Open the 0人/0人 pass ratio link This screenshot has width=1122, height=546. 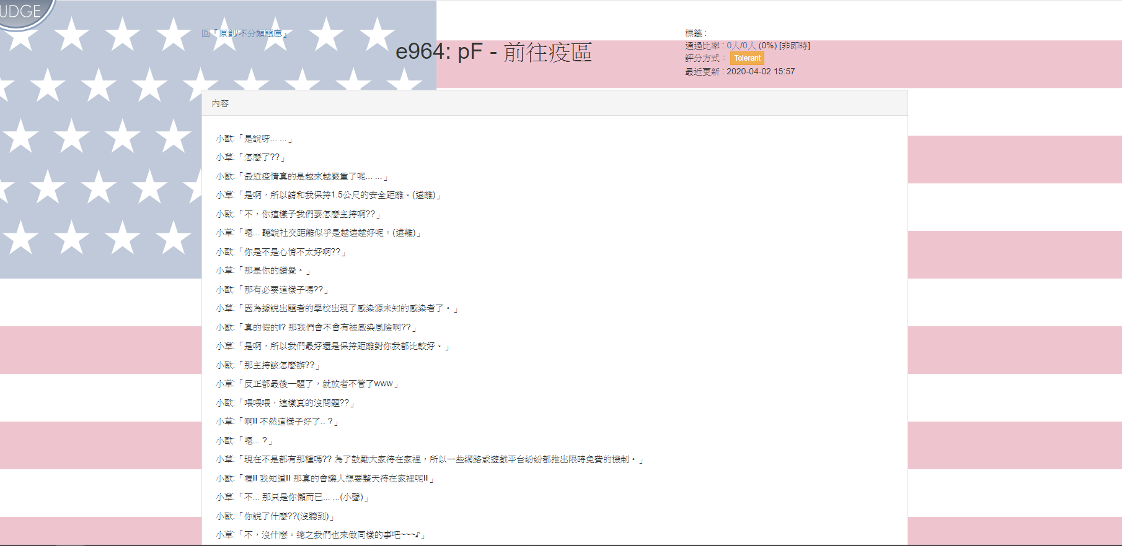pos(741,46)
